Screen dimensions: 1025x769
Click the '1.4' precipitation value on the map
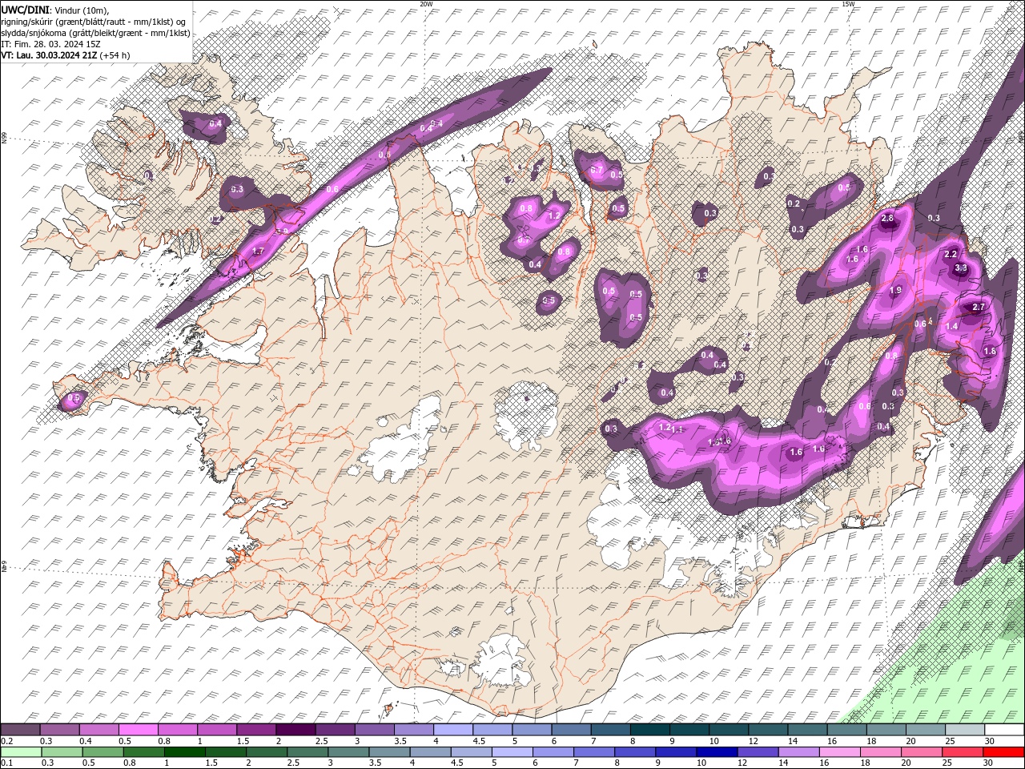click(x=952, y=327)
